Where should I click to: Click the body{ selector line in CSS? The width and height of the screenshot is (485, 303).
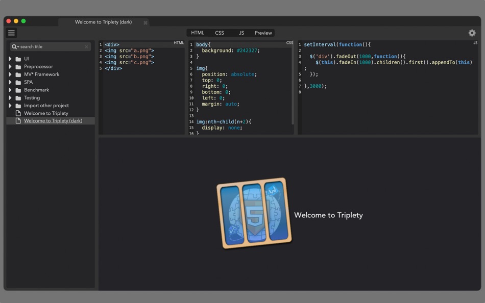point(203,44)
